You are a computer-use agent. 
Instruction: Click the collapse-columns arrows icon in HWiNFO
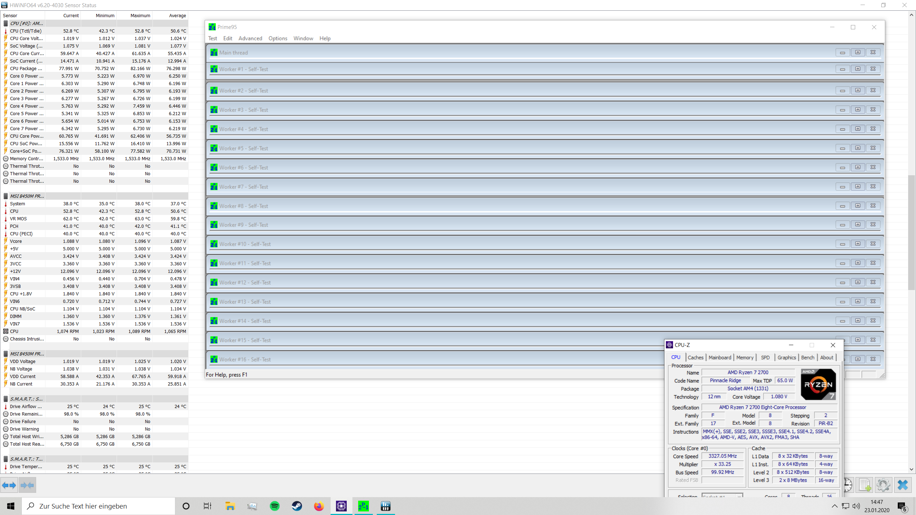27,485
